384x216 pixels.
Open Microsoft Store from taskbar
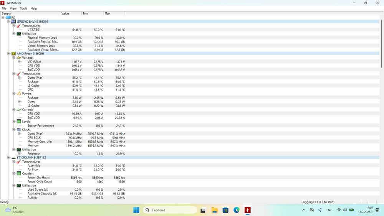tap(225, 210)
